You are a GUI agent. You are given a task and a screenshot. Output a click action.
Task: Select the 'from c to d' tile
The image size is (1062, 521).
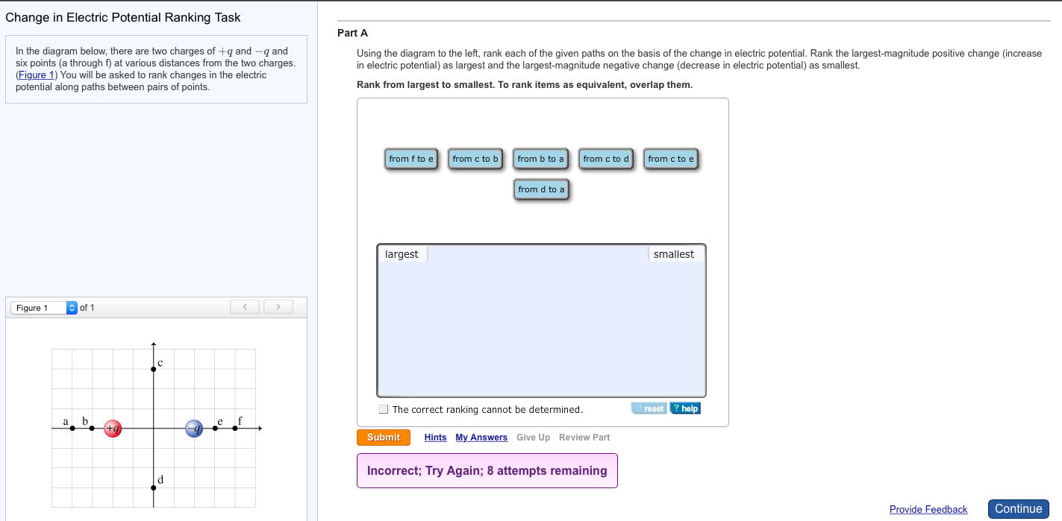tap(606, 159)
